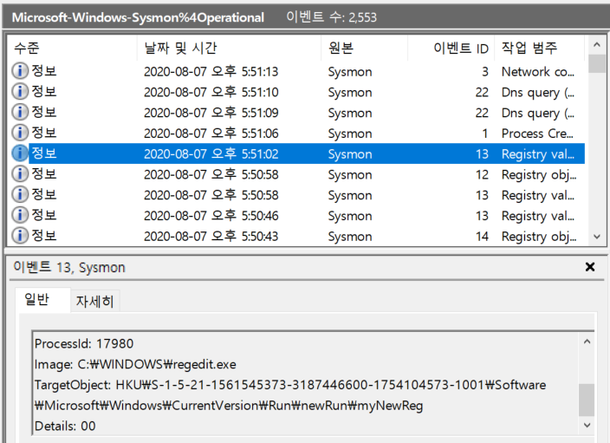Image resolution: width=610 pixels, height=443 pixels.
Task: Click event ID 3 cell
Action: click(484, 72)
